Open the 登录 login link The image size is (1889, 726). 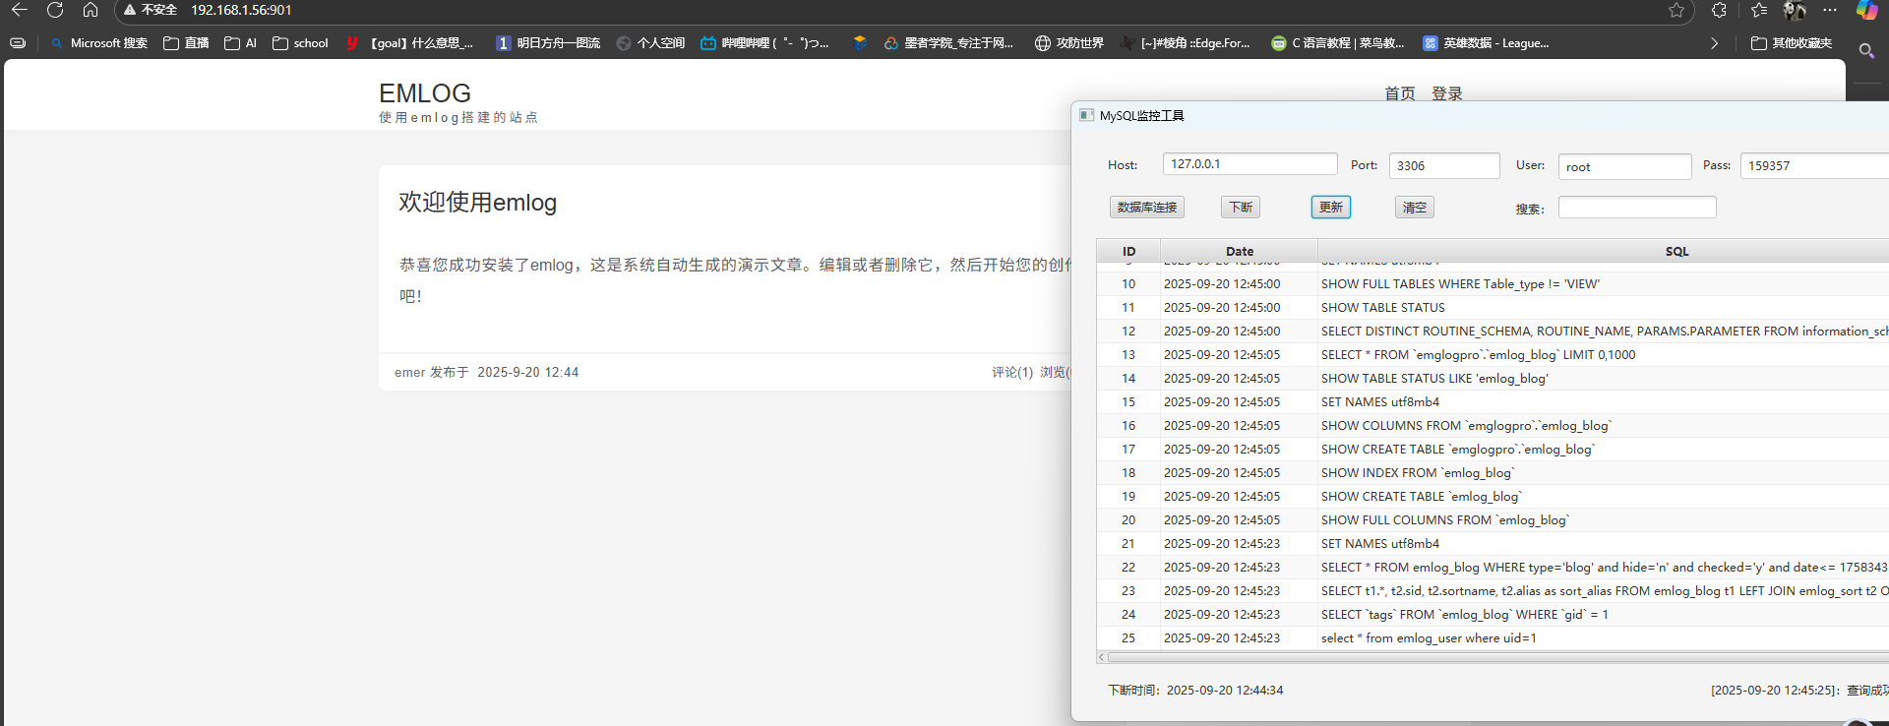[x=1446, y=93]
